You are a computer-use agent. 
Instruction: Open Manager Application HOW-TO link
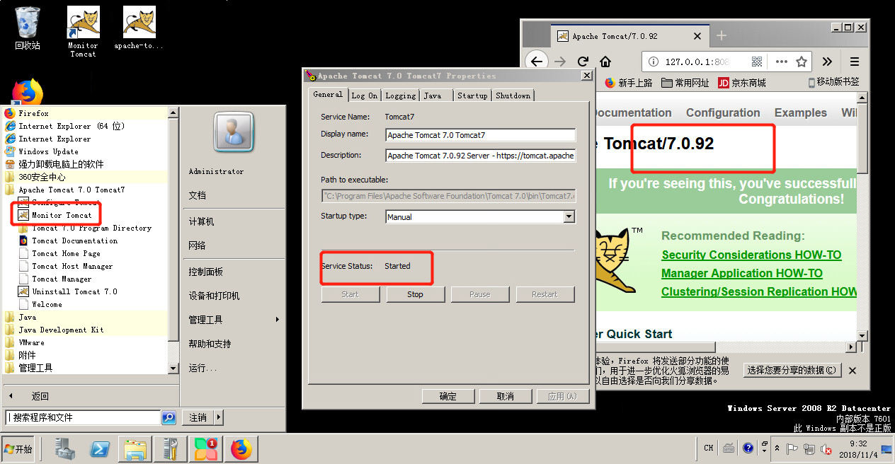742,273
